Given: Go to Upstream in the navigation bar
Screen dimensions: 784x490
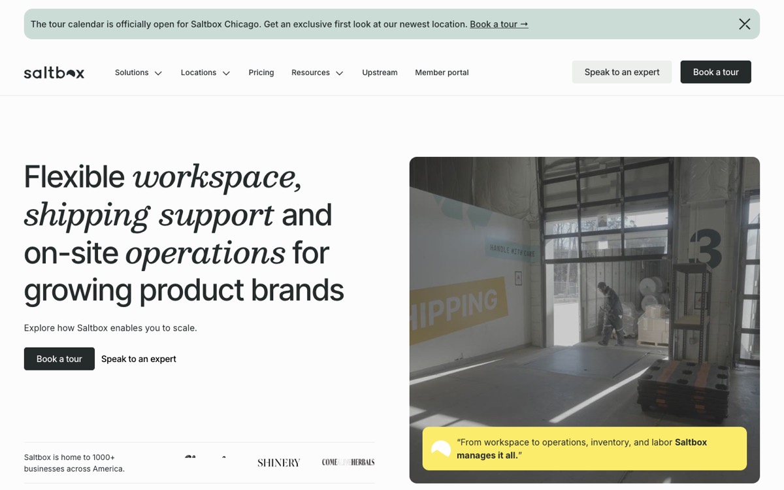Looking at the screenshot, I should click(380, 73).
